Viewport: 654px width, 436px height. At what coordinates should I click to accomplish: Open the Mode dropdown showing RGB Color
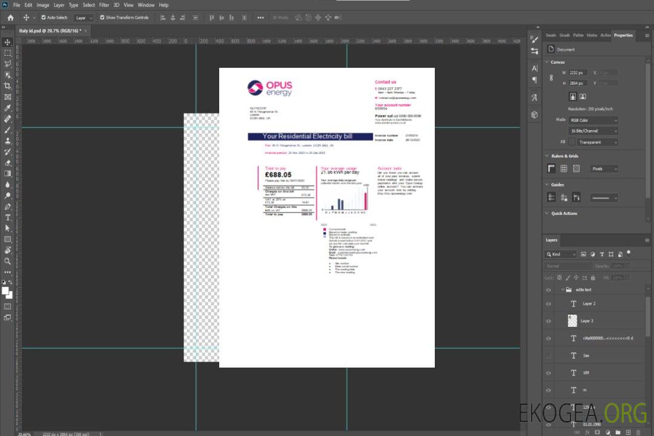click(593, 120)
